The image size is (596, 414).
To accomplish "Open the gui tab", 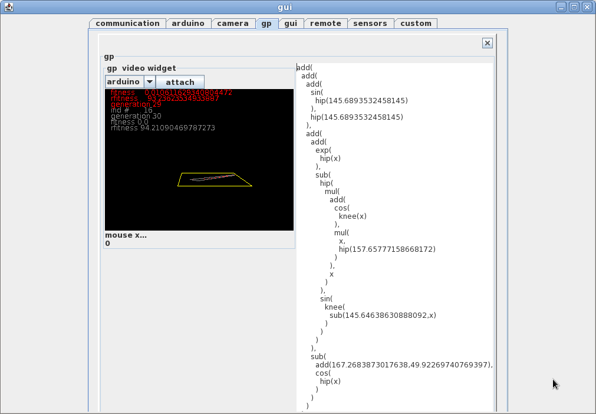I will click(x=291, y=24).
